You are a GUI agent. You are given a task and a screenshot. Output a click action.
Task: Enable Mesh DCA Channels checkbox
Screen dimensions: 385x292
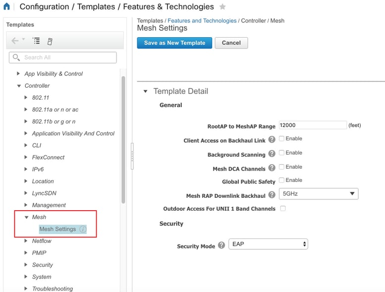281,167
